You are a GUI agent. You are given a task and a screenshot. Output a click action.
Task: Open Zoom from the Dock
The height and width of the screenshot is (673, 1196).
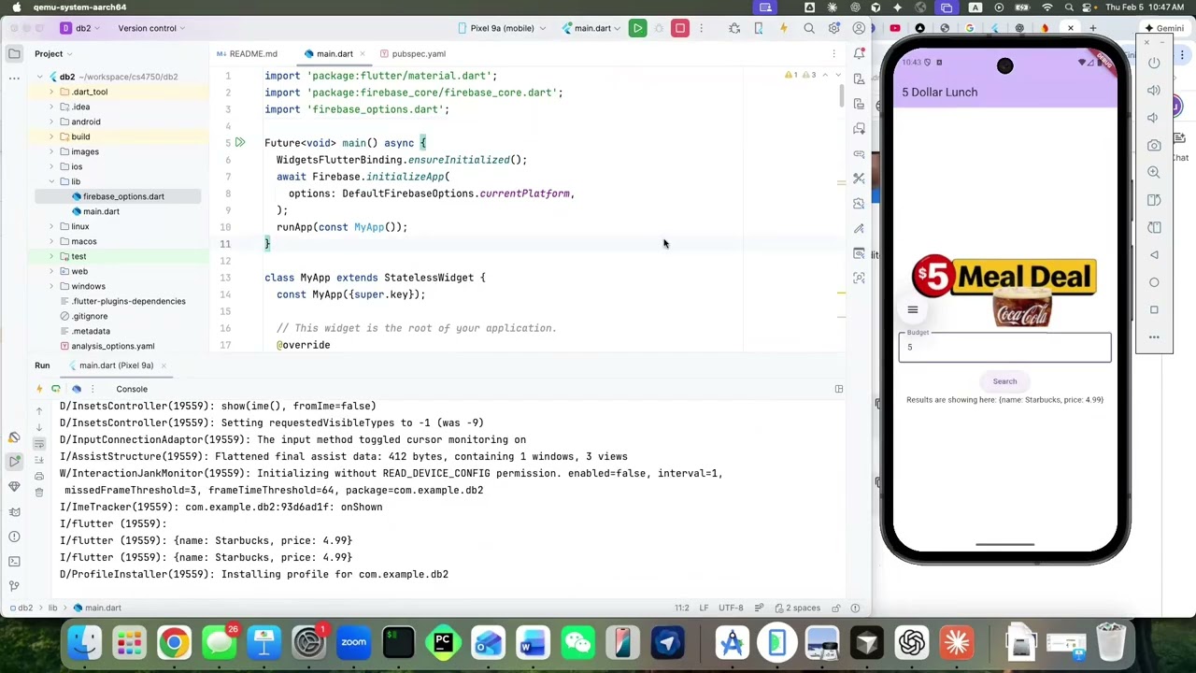(x=353, y=643)
